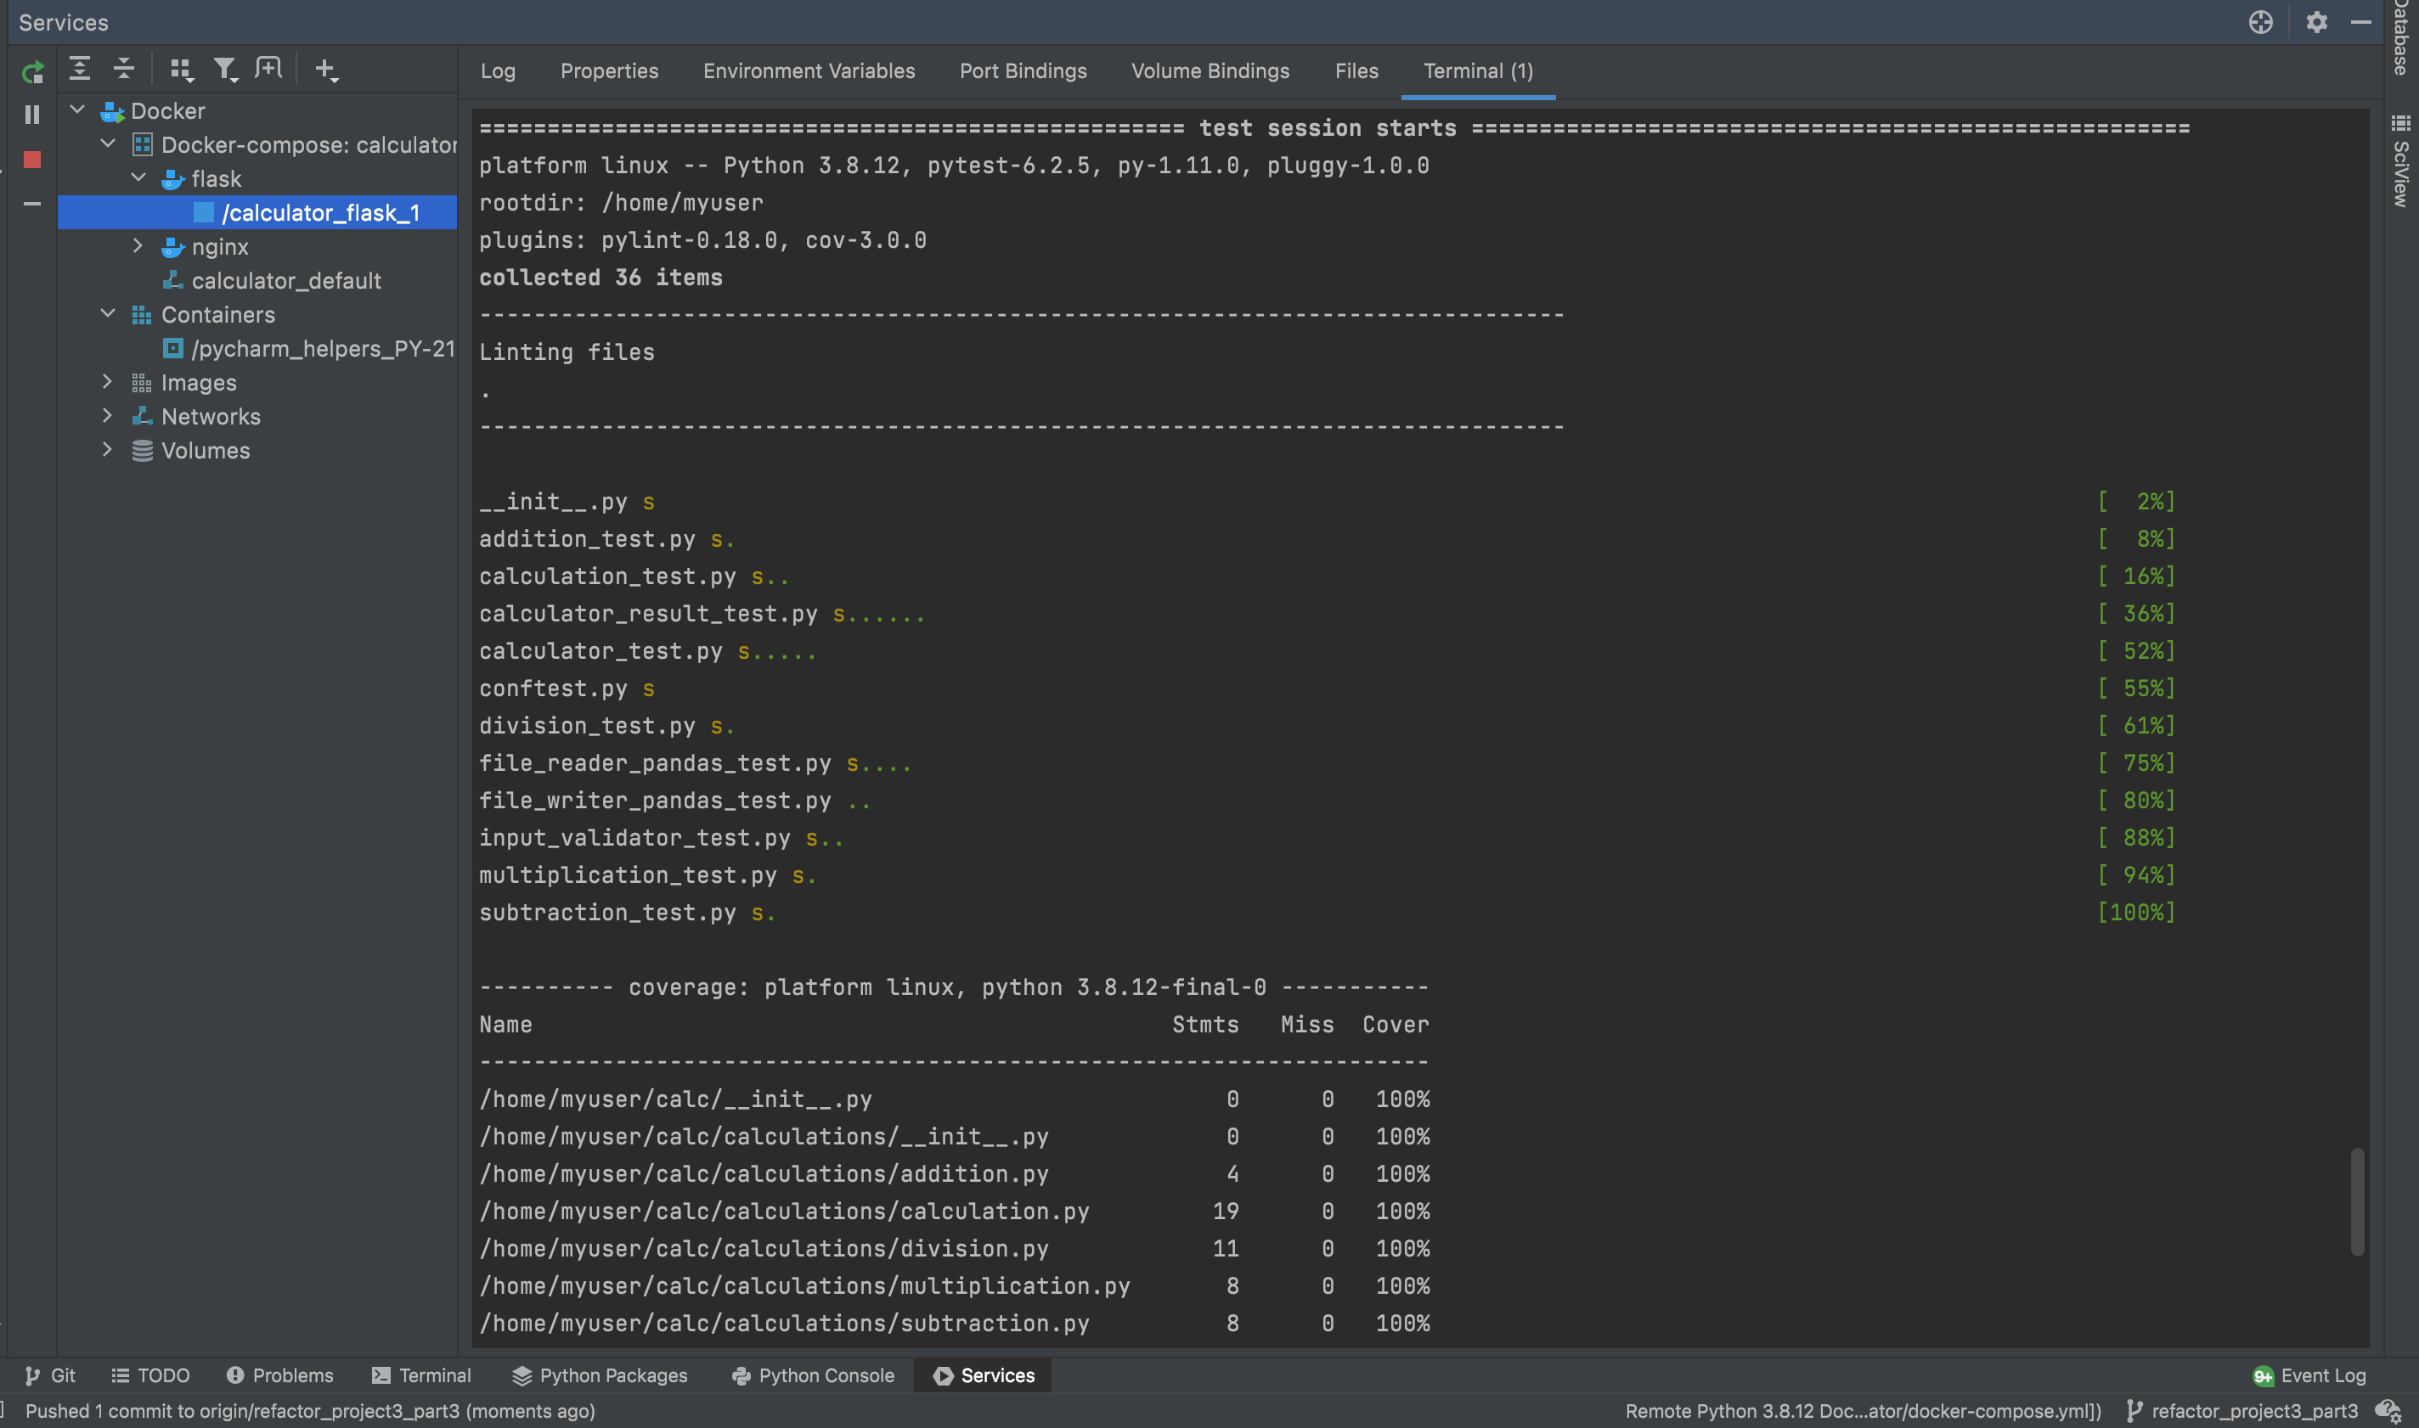Viewport: 2419px width, 1428px height.
Task: Stop the selected container with red square icon
Action: pos(31,160)
